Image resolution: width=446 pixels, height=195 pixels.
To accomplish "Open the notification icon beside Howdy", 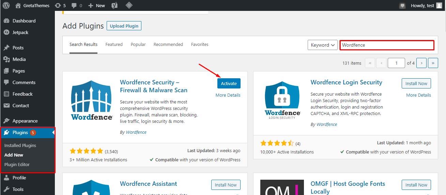I will (402, 5).
